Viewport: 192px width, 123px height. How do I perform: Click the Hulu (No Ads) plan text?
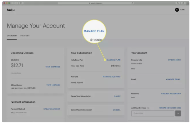point(78,66)
